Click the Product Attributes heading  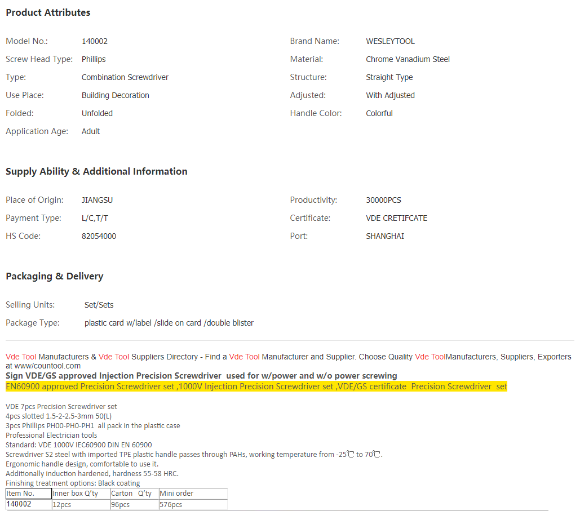48,12
